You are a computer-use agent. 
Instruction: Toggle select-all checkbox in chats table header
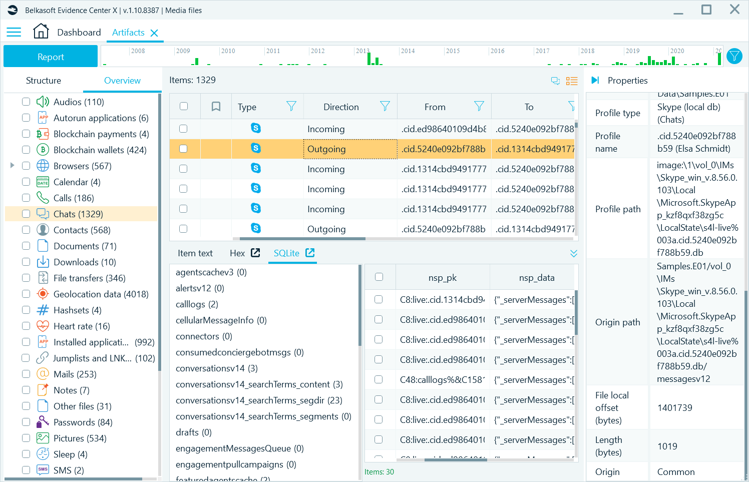click(184, 106)
